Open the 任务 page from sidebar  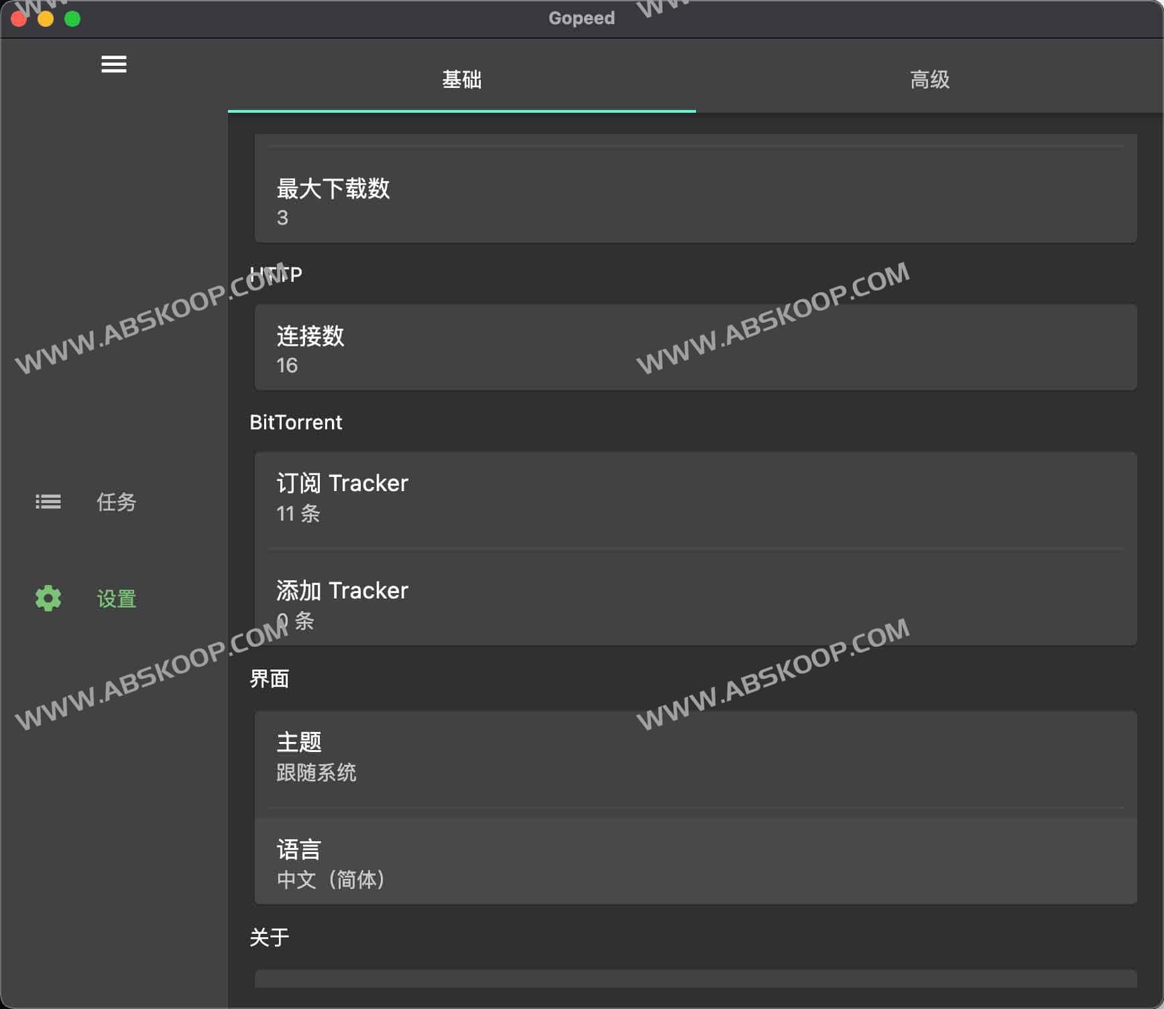click(x=116, y=502)
